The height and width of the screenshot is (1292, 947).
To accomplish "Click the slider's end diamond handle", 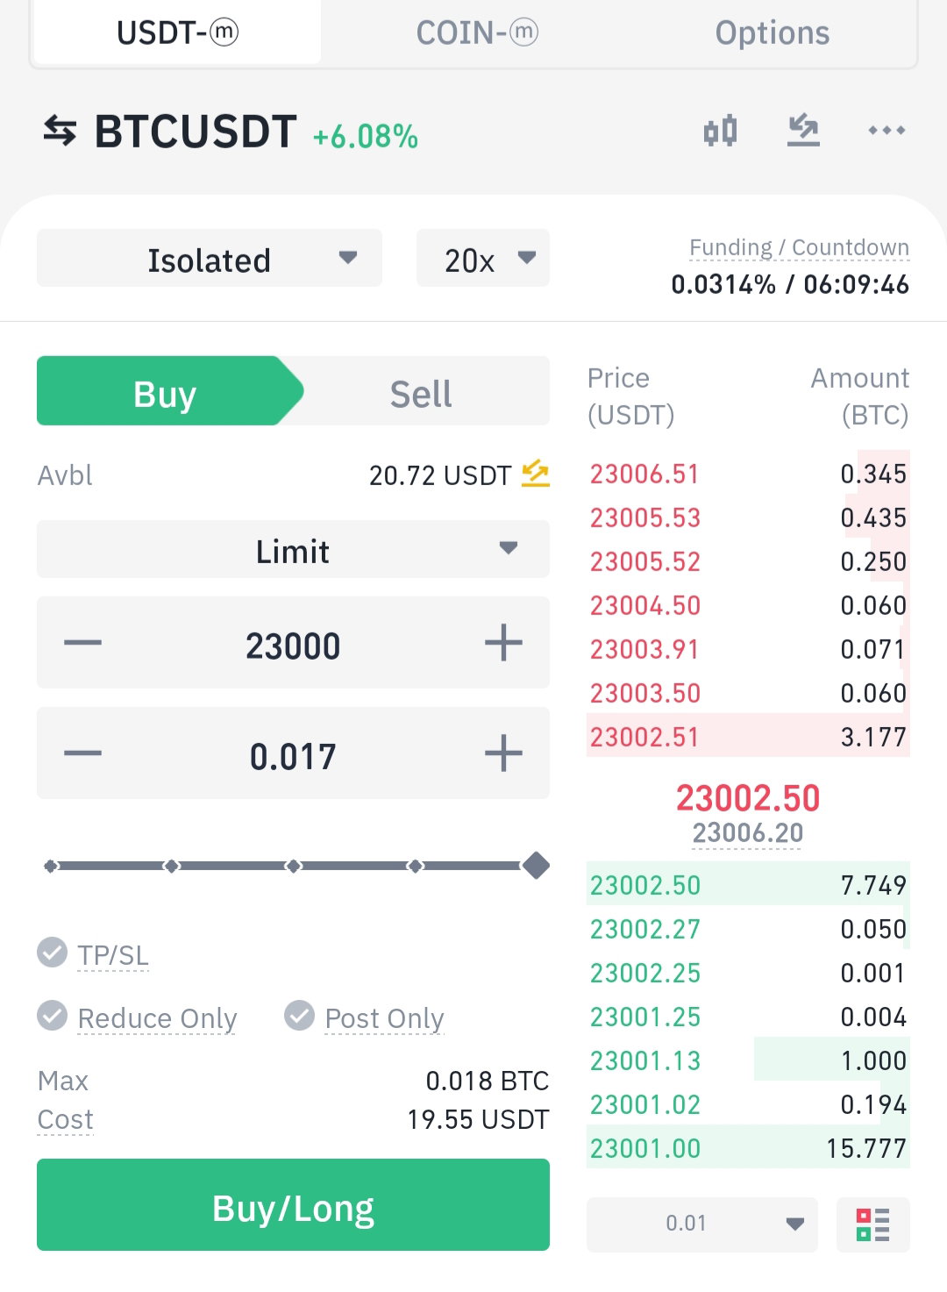I will point(536,866).
